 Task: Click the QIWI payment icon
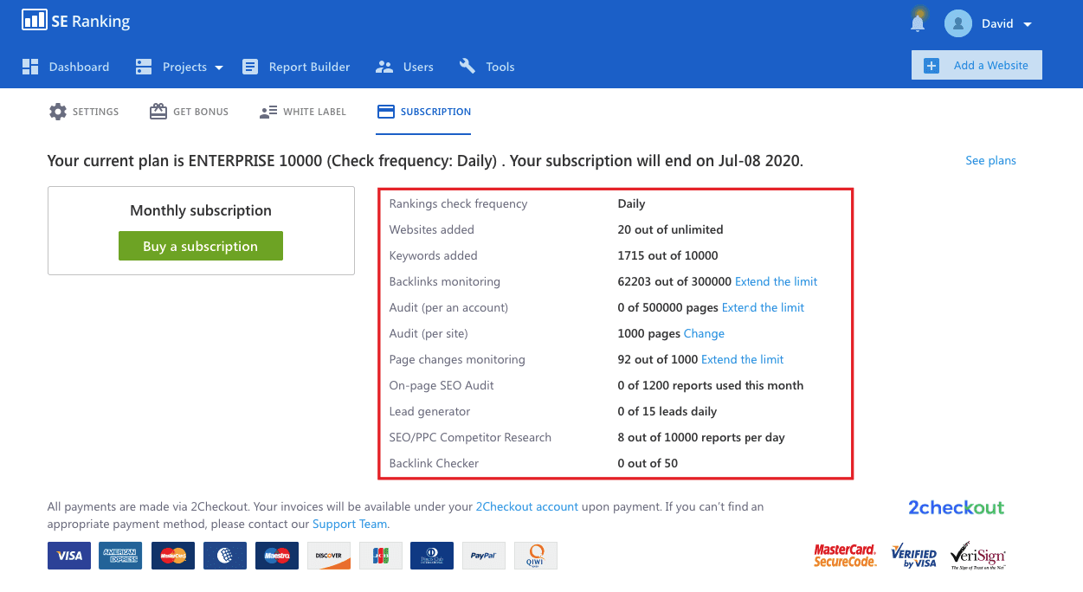coord(536,556)
